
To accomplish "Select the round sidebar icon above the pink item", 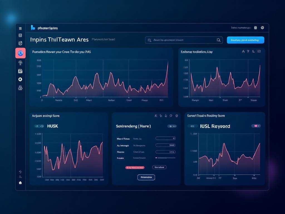I will coord(20,43).
